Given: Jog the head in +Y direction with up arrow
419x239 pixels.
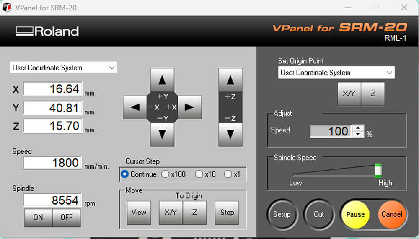Looking at the screenshot, I should tap(162, 80).
